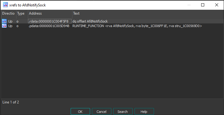Dismiss the dialog with Cancel
Screen dimensions: 224x115
pos(101,112)
